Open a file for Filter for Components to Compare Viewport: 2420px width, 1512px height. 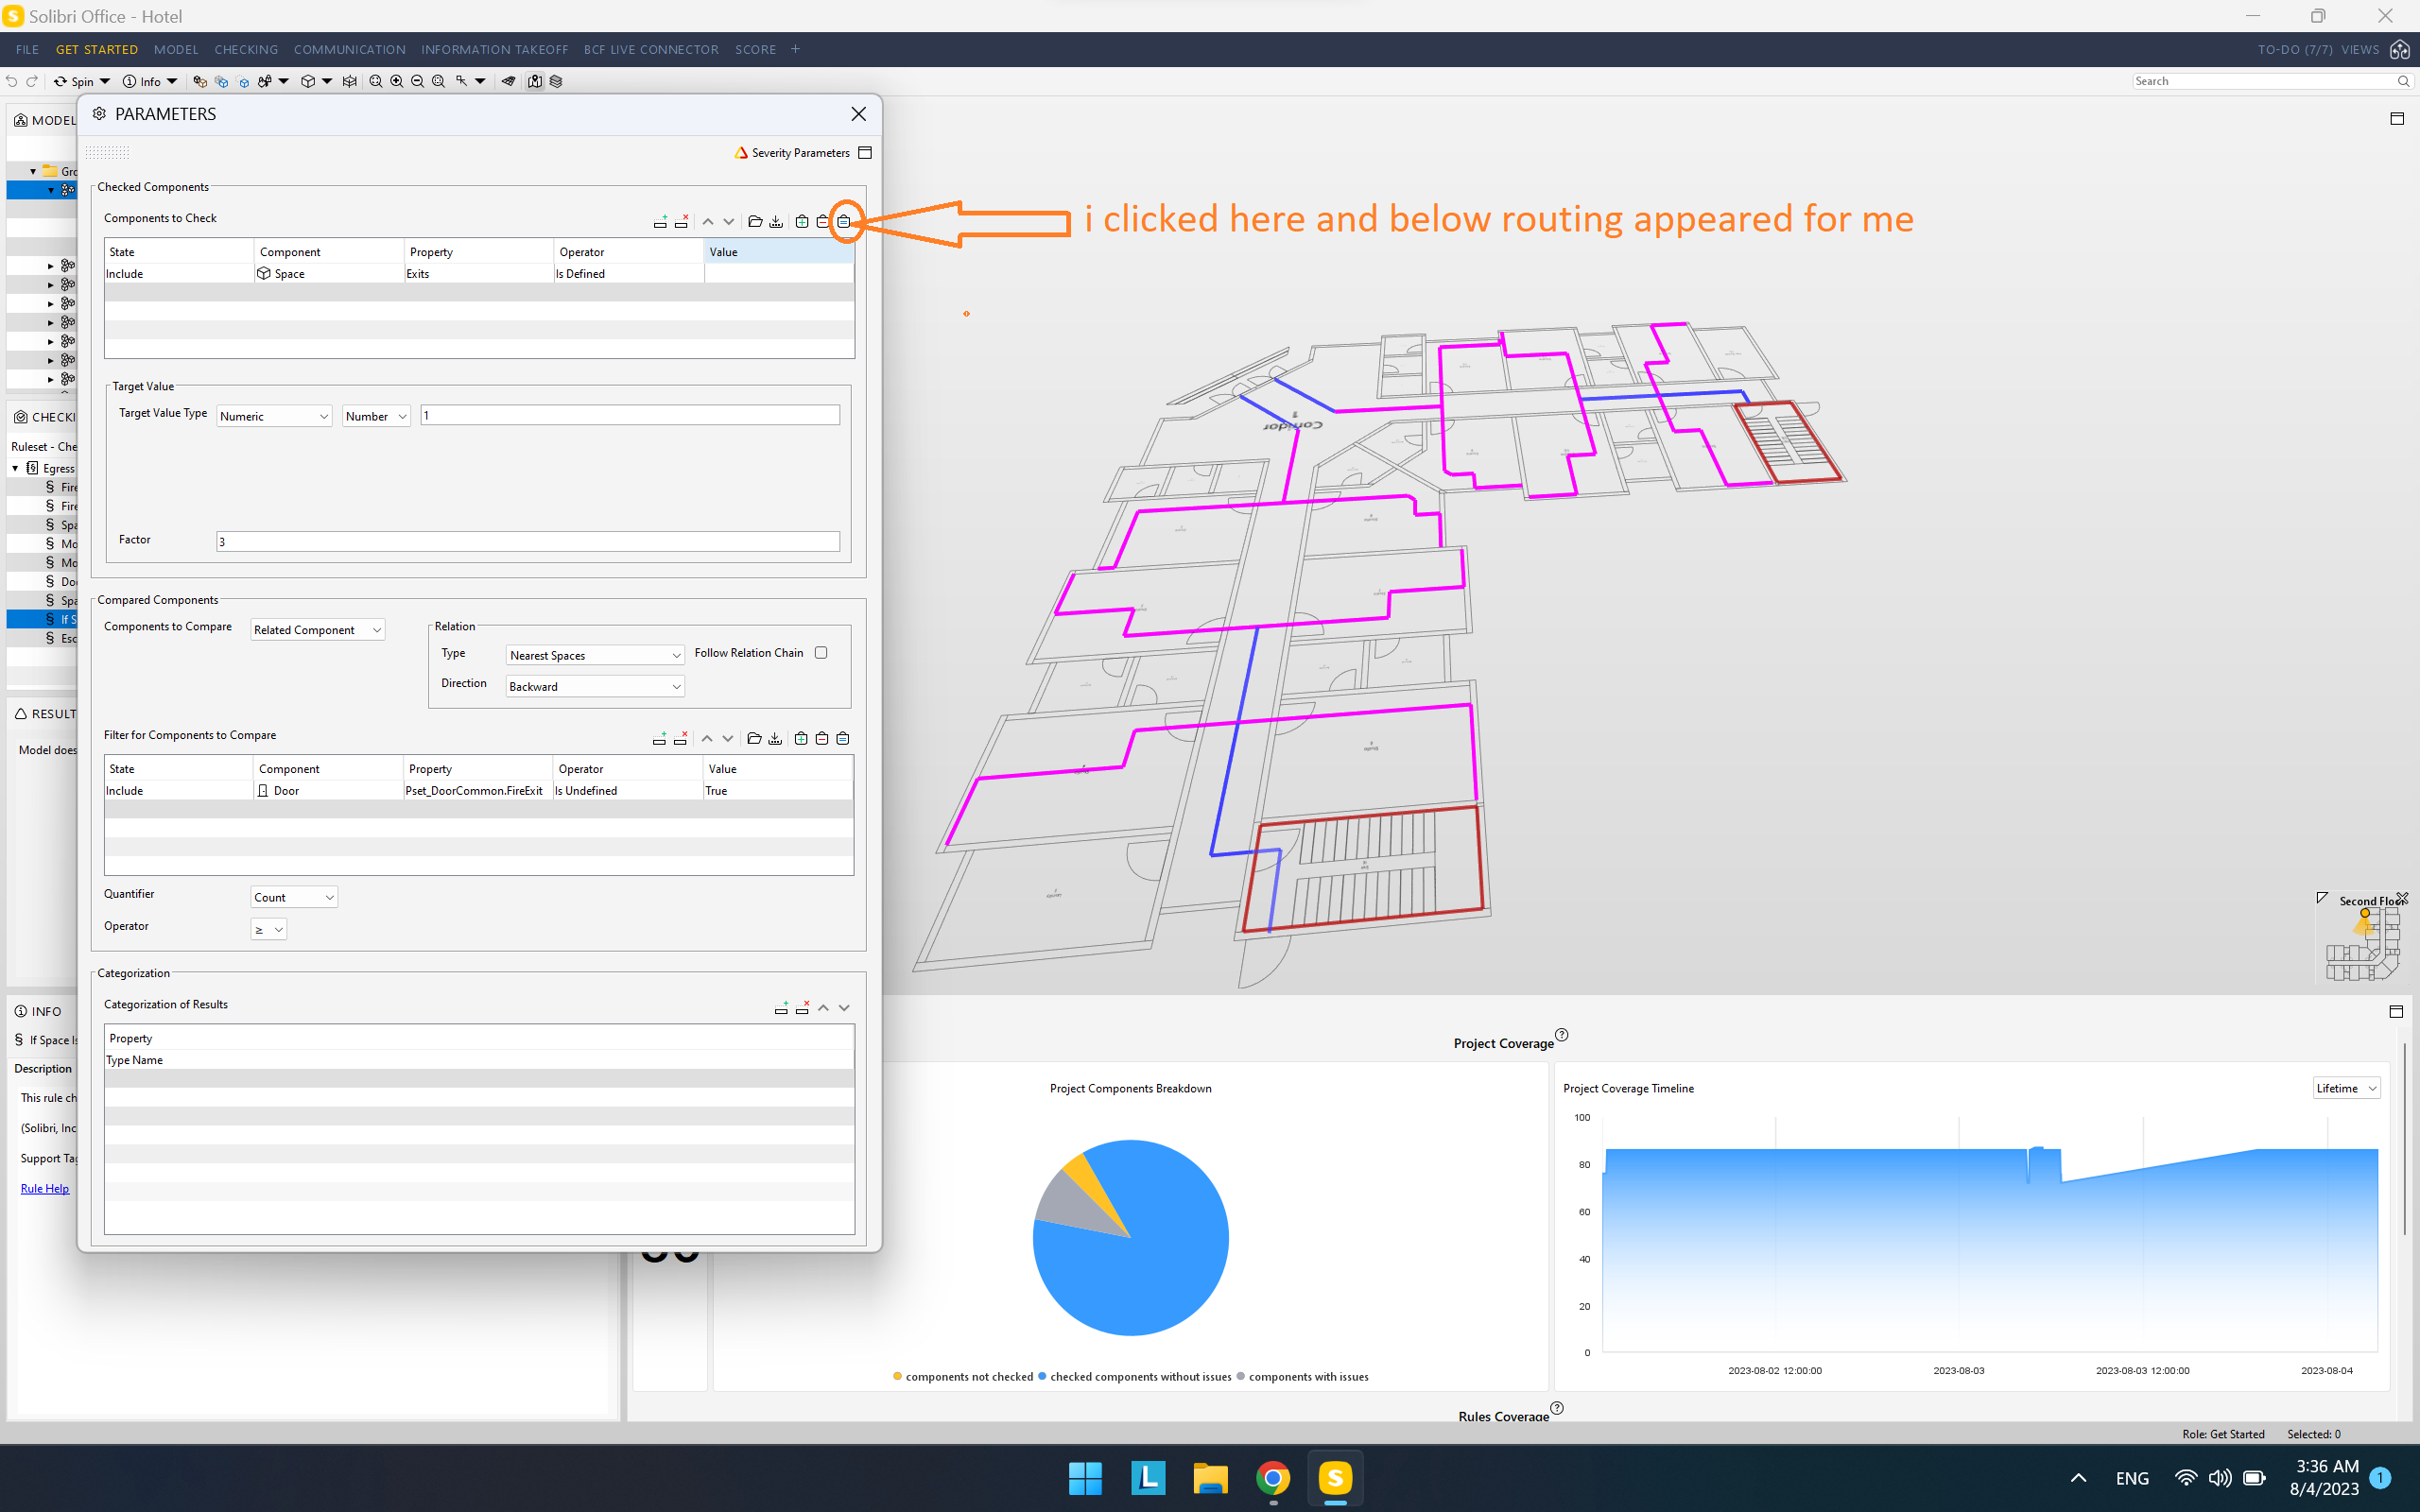(754, 738)
